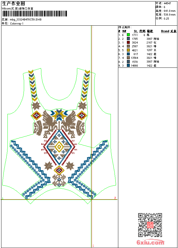Click the red marker 2 on the horizontal guide
The width and height of the screenshot is (178, 248).
pyautogui.click(x=115, y=198)
